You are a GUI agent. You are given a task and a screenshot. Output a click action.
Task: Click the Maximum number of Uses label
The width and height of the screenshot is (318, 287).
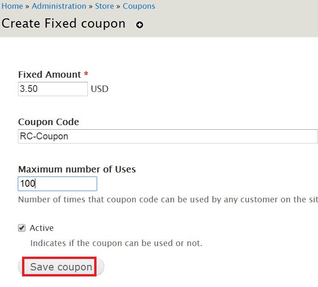click(77, 169)
